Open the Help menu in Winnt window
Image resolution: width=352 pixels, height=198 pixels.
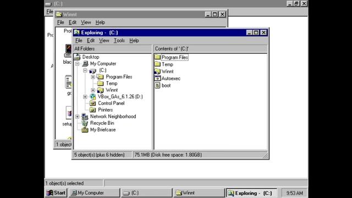click(x=100, y=23)
